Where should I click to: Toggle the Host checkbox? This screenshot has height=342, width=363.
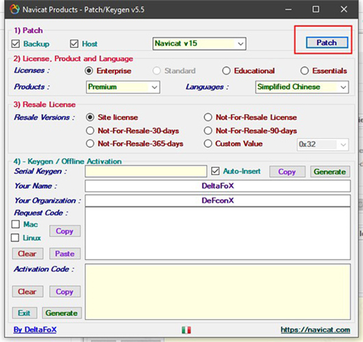(x=75, y=44)
